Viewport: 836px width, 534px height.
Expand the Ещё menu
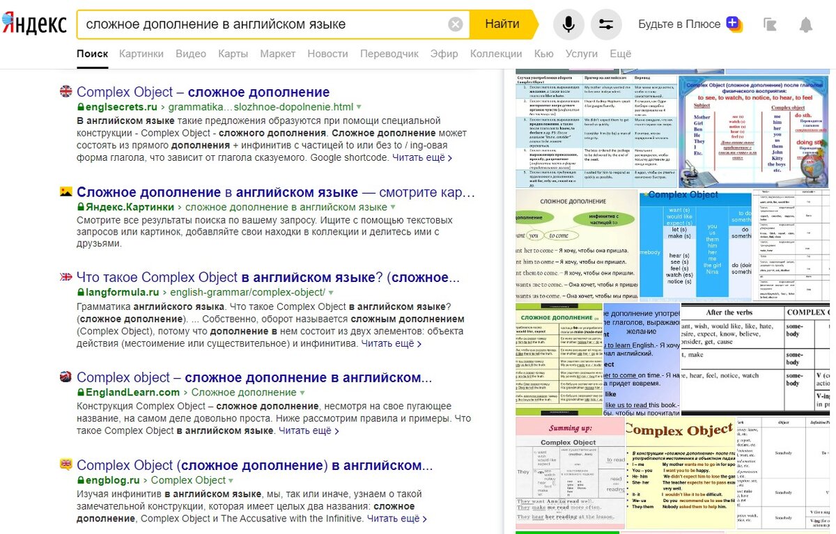pyautogui.click(x=620, y=54)
